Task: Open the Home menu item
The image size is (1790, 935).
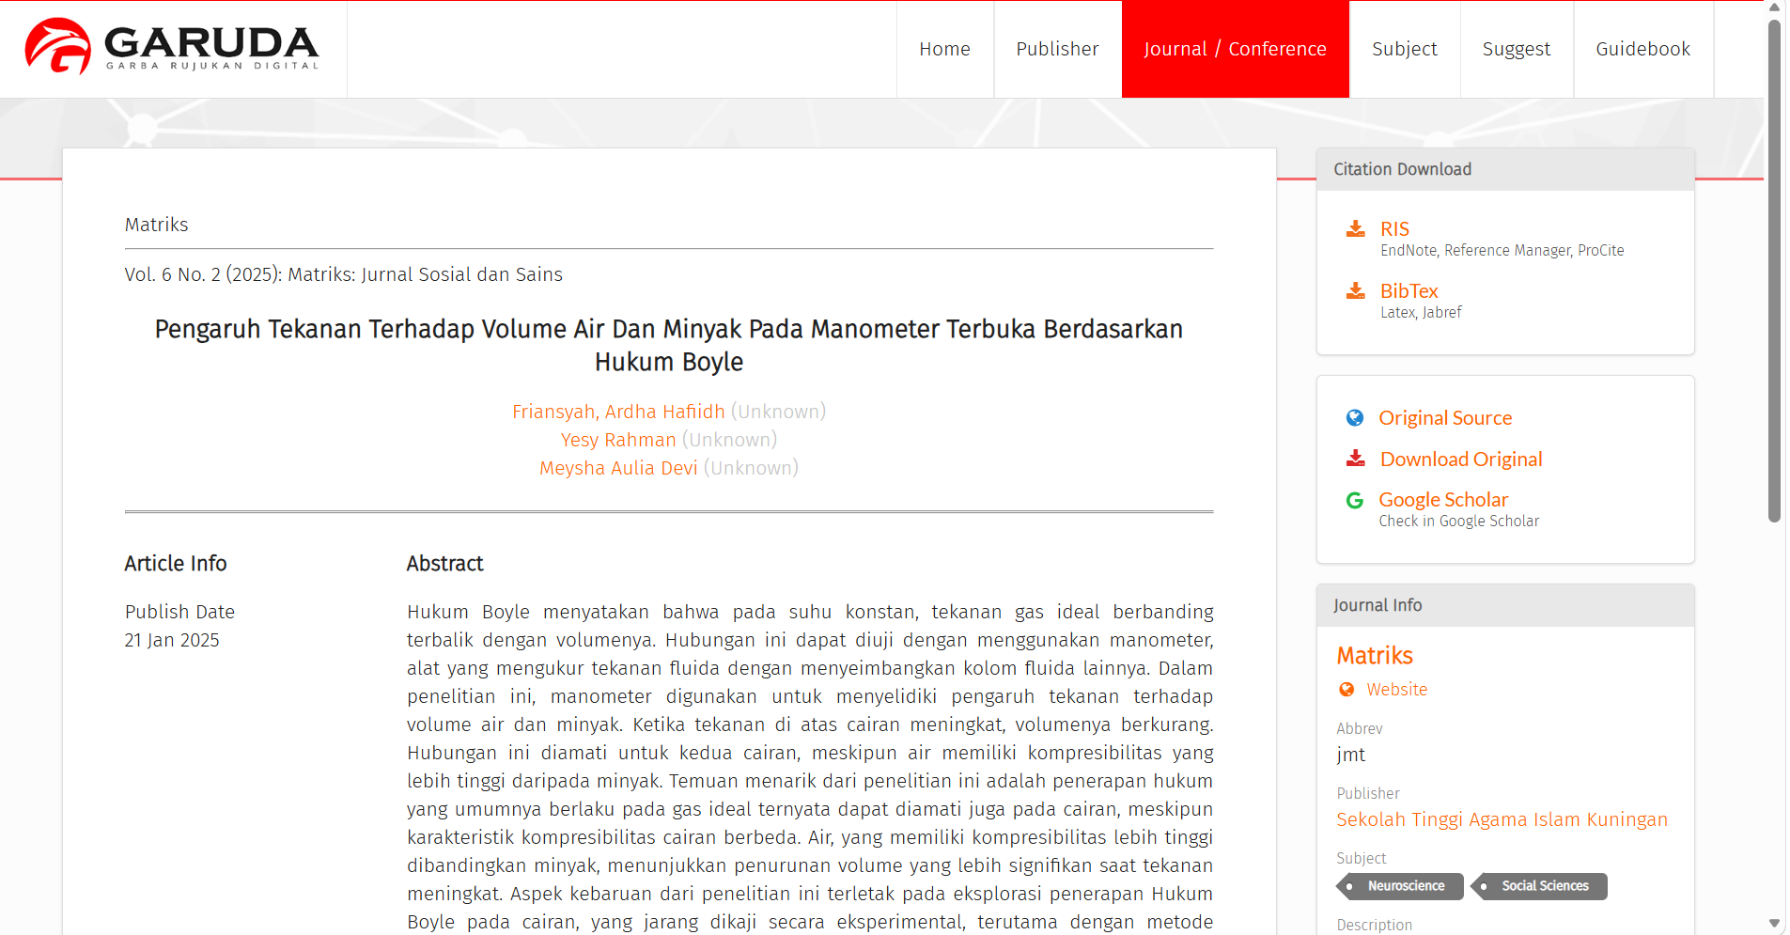Action: [944, 49]
